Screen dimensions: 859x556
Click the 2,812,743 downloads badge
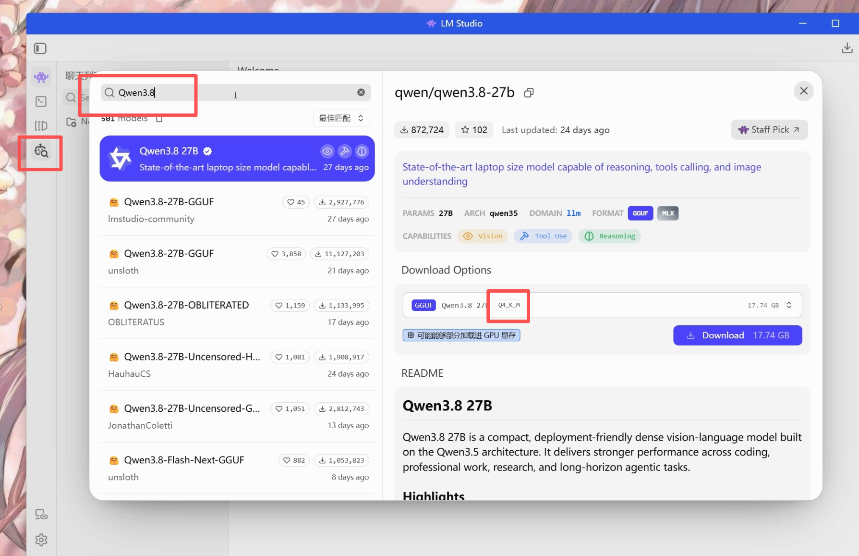tap(342, 409)
